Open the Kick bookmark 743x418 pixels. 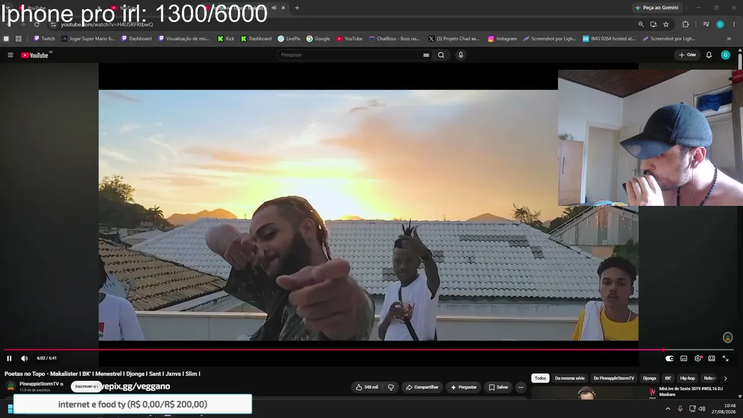226,39
